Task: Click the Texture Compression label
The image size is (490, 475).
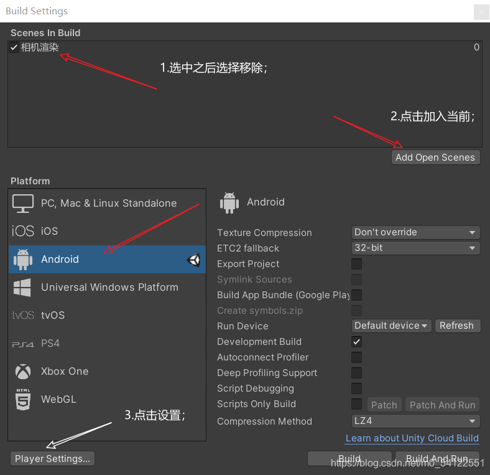Action: tap(264, 233)
